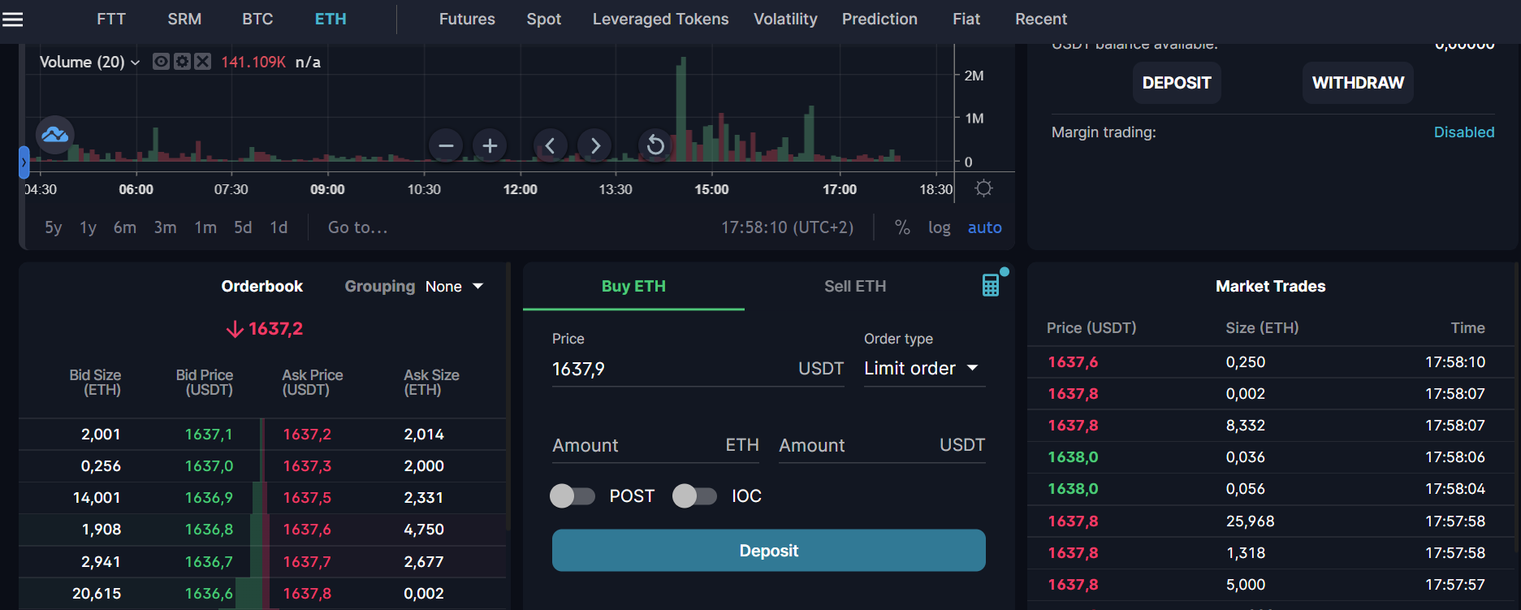Click the WITHDRAW button
The image size is (1521, 610).
click(1357, 83)
